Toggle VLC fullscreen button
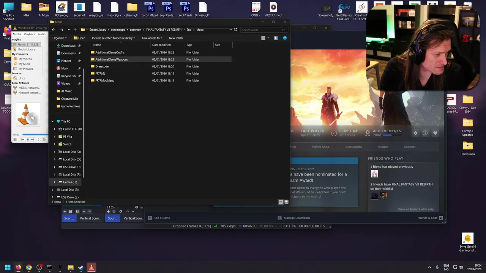The width and height of the screenshot is (486, 273). [39, 140]
